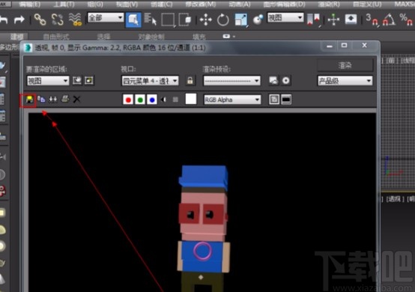Click the white color swatch

tap(191, 99)
